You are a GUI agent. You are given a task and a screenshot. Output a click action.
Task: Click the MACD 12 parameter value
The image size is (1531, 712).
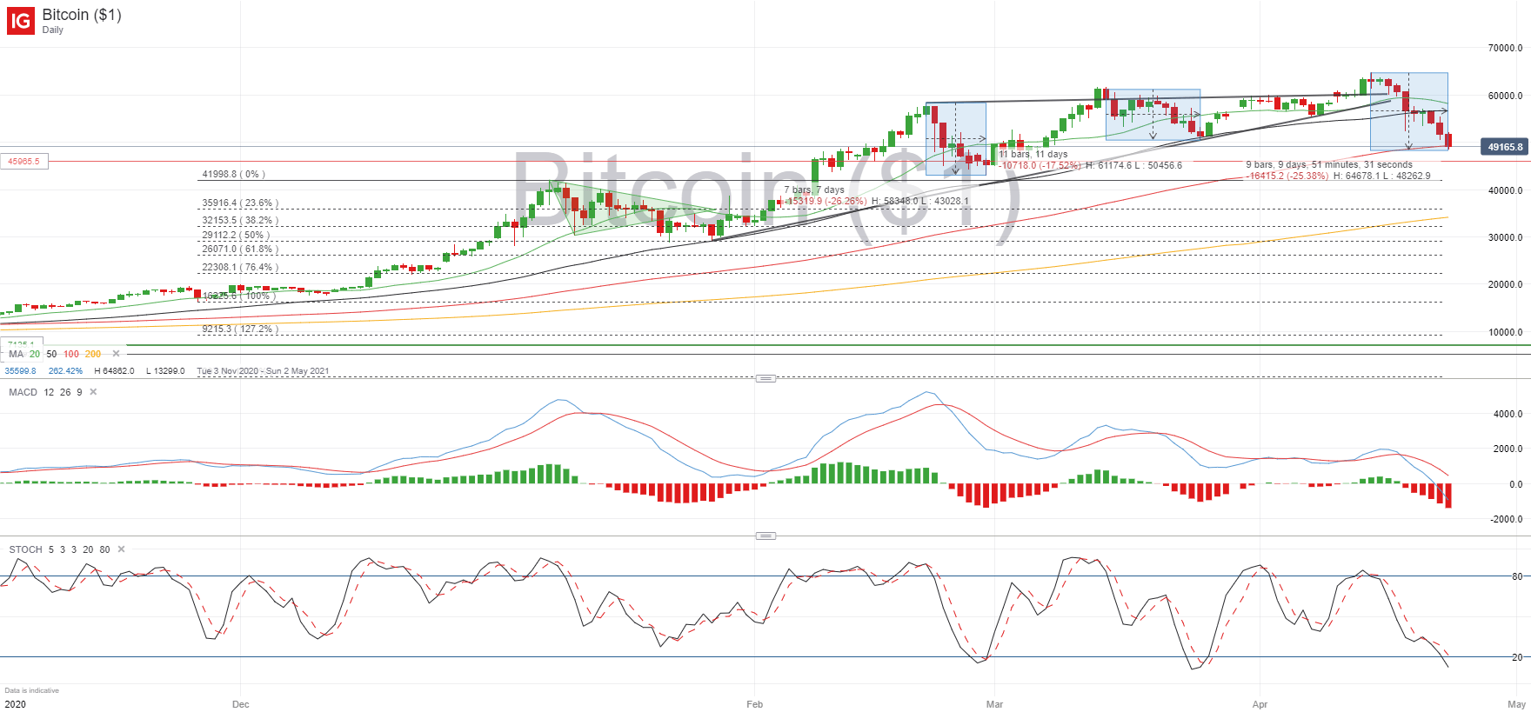[49, 392]
